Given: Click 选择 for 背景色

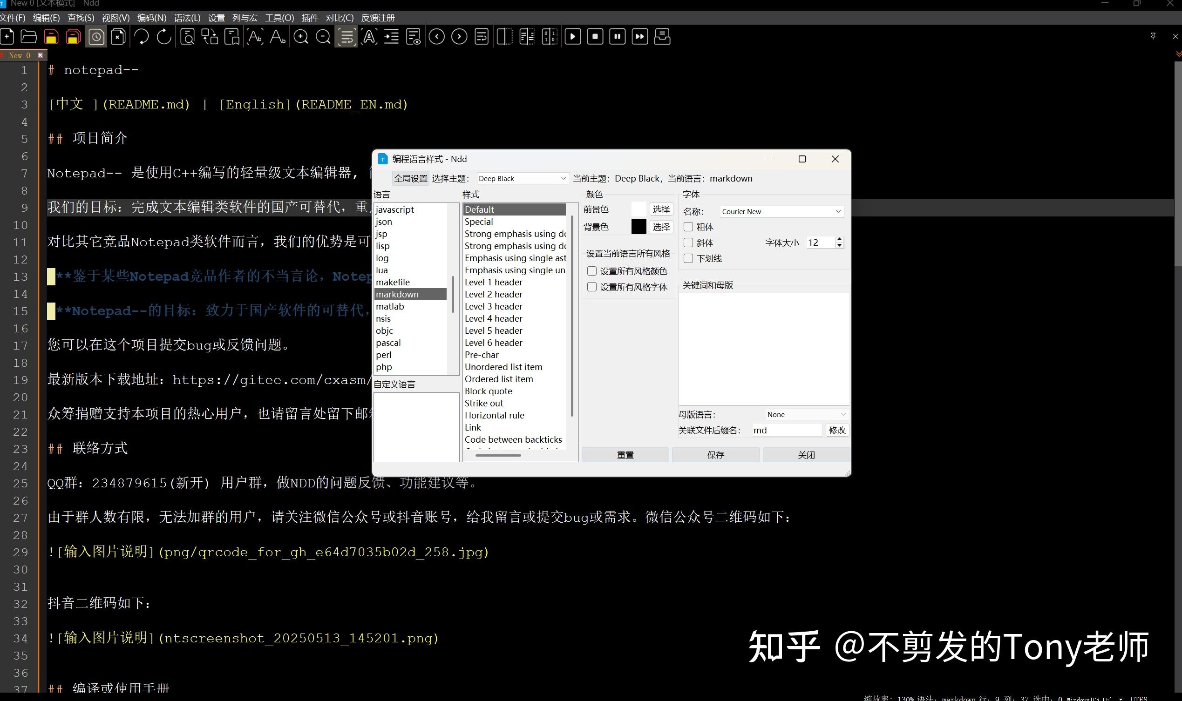Looking at the screenshot, I should (661, 227).
